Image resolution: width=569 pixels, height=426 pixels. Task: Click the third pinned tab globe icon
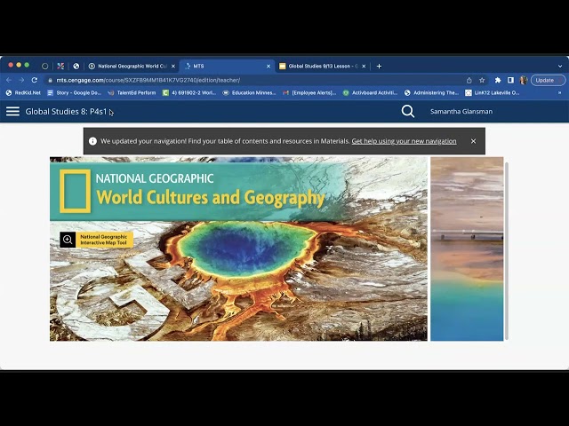click(76, 67)
